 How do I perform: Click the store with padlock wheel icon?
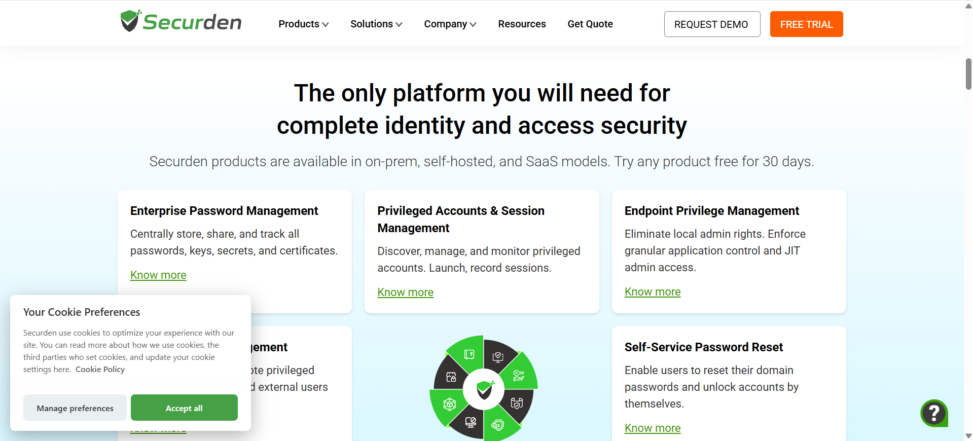click(x=451, y=377)
